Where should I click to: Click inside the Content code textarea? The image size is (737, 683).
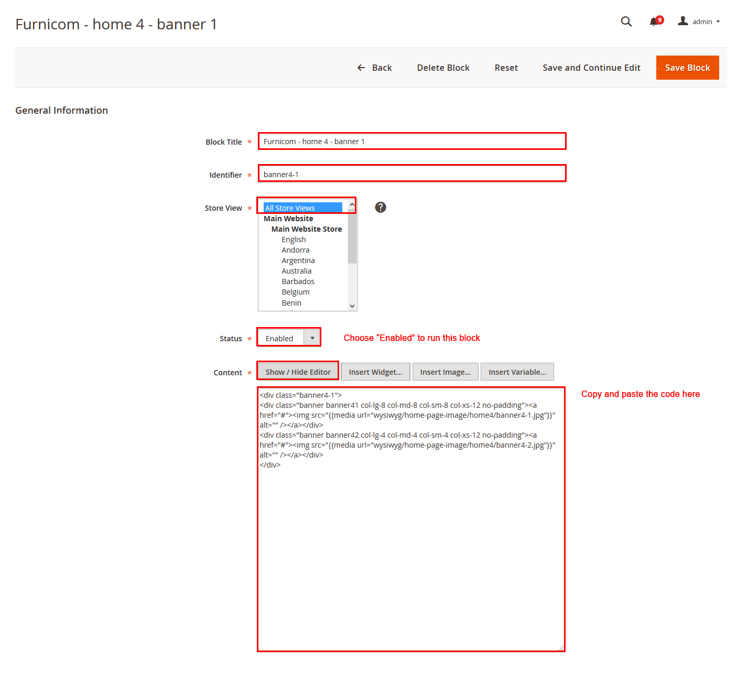click(411, 519)
